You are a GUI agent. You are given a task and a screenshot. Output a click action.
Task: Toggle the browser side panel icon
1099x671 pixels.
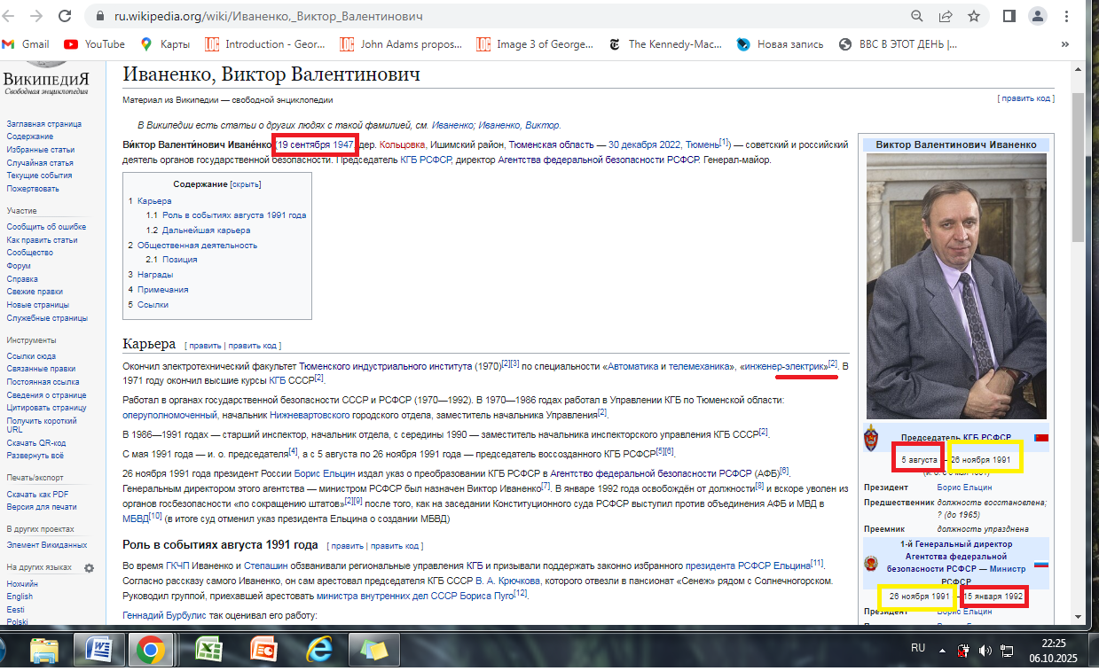(x=1009, y=16)
